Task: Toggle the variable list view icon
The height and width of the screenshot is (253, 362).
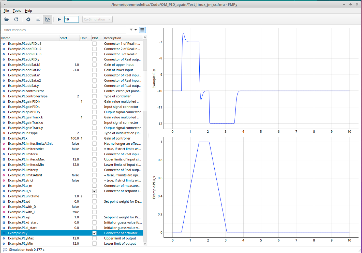Action: pos(142,30)
